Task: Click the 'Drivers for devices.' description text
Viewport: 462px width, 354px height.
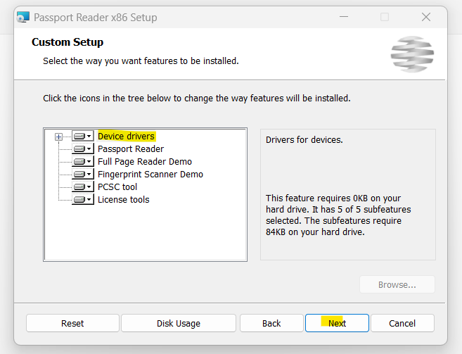Action: point(304,140)
